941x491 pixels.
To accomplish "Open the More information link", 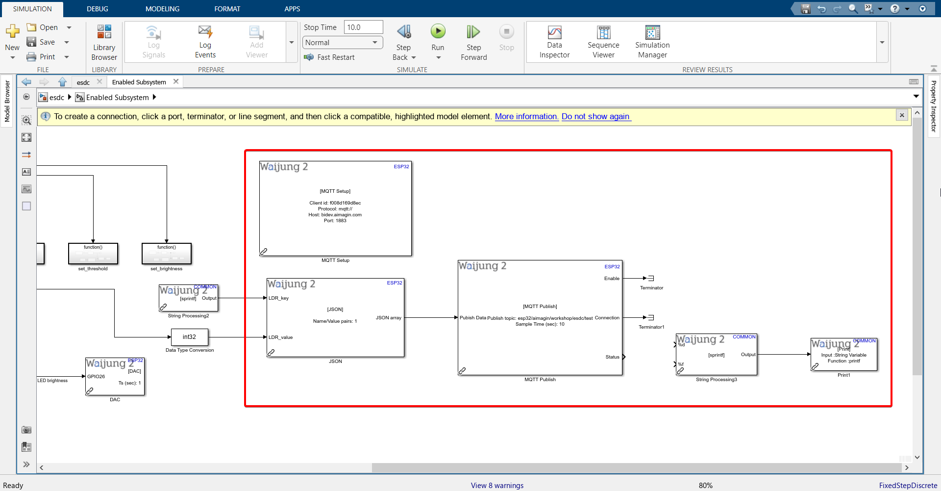I will pyautogui.click(x=526, y=116).
